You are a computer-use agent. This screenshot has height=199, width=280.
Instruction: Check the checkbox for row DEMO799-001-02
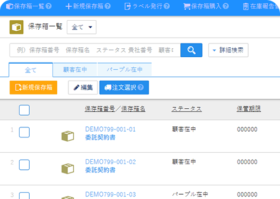coord(24,165)
